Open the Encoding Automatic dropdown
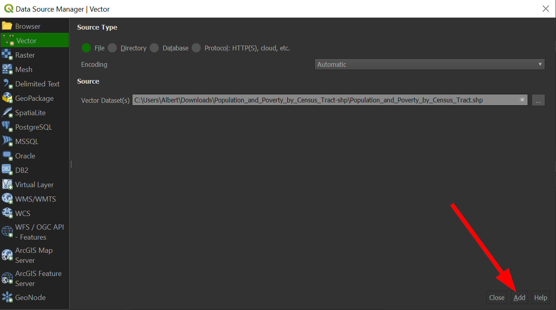 tap(430, 64)
